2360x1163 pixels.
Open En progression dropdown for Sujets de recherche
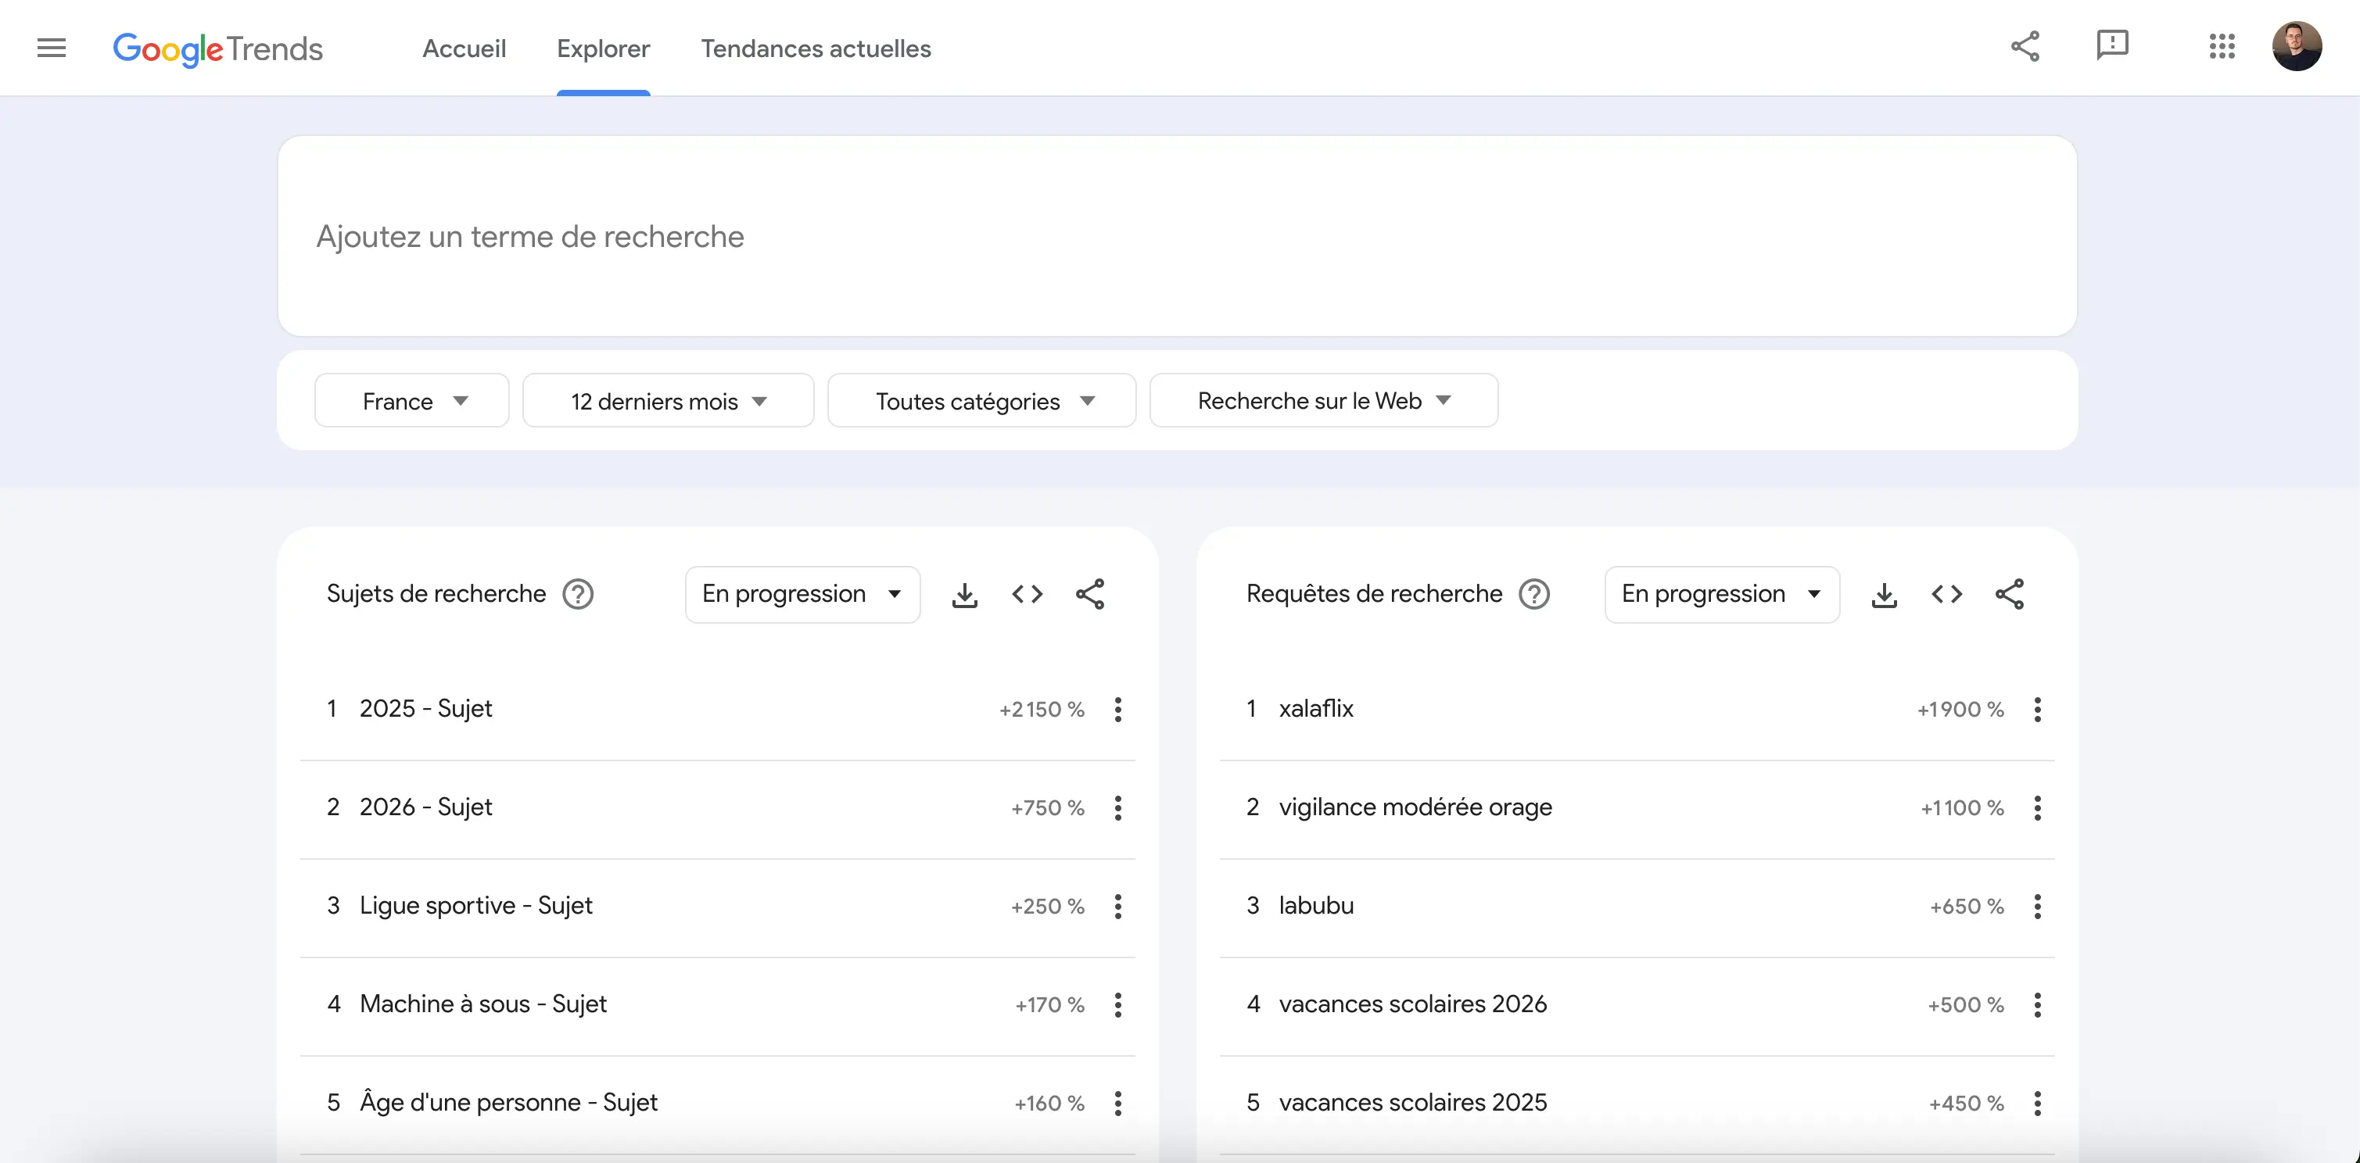click(x=802, y=594)
